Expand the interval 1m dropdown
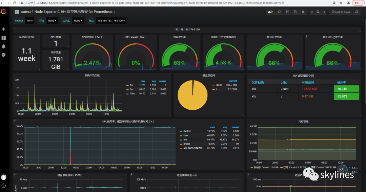366x192 pixels. coord(30,21)
